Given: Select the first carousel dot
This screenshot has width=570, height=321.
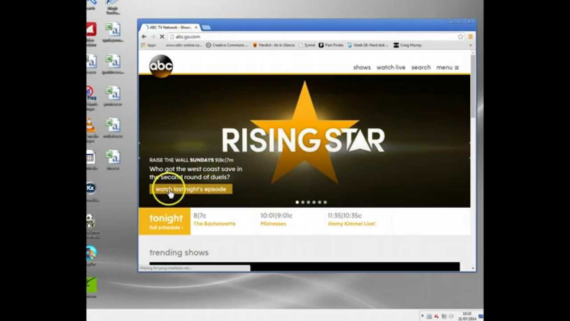Looking at the screenshot, I should pos(297,202).
